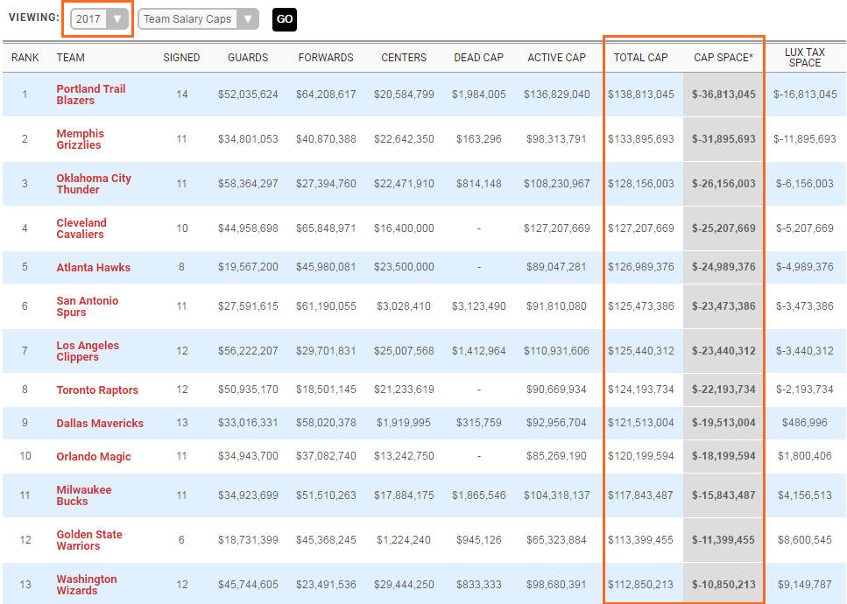This screenshot has height=604, width=847.
Task: Open the Team Salary Caps dropdown
Action: click(x=199, y=19)
